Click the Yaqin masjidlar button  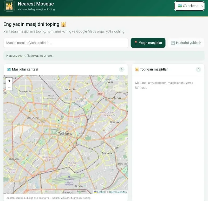click(148, 43)
